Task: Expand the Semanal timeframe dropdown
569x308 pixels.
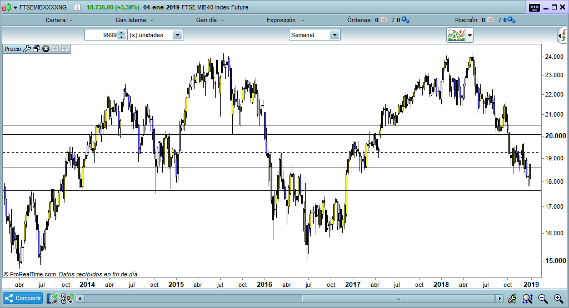Action: click(x=335, y=35)
